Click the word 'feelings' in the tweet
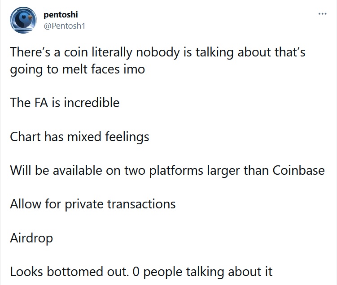 (x=127, y=137)
